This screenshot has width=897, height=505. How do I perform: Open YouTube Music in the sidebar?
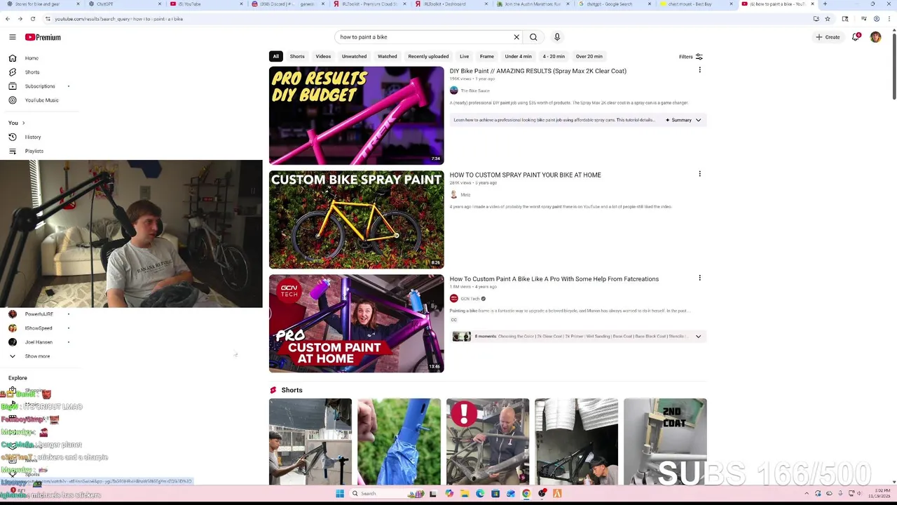[x=41, y=100]
